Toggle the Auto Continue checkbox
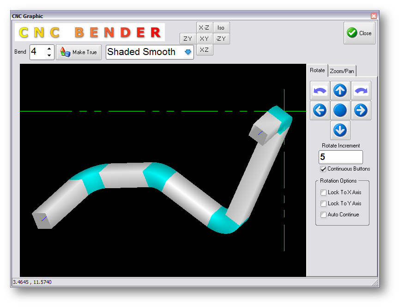 click(323, 215)
